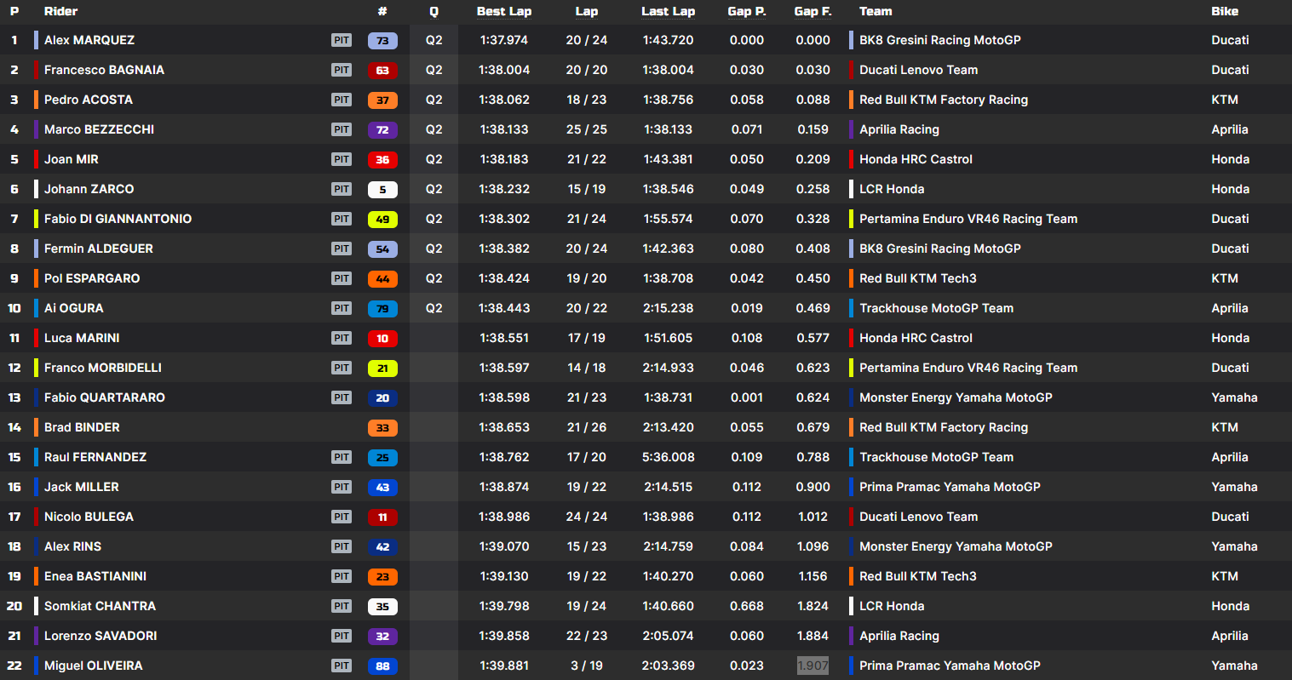The height and width of the screenshot is (680, 1292).
Task: Select the yellow number 49 badge
Action: point(382,220)
